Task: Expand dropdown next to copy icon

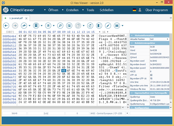Action: [84, 26]
